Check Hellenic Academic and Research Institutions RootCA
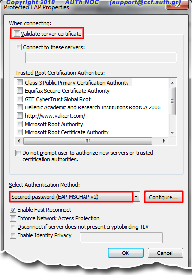 pos(20,107)
